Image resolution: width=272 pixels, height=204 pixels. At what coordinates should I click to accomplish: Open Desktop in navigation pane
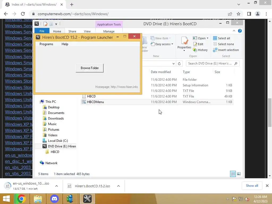pyautogui.click(x=54, y=107)
